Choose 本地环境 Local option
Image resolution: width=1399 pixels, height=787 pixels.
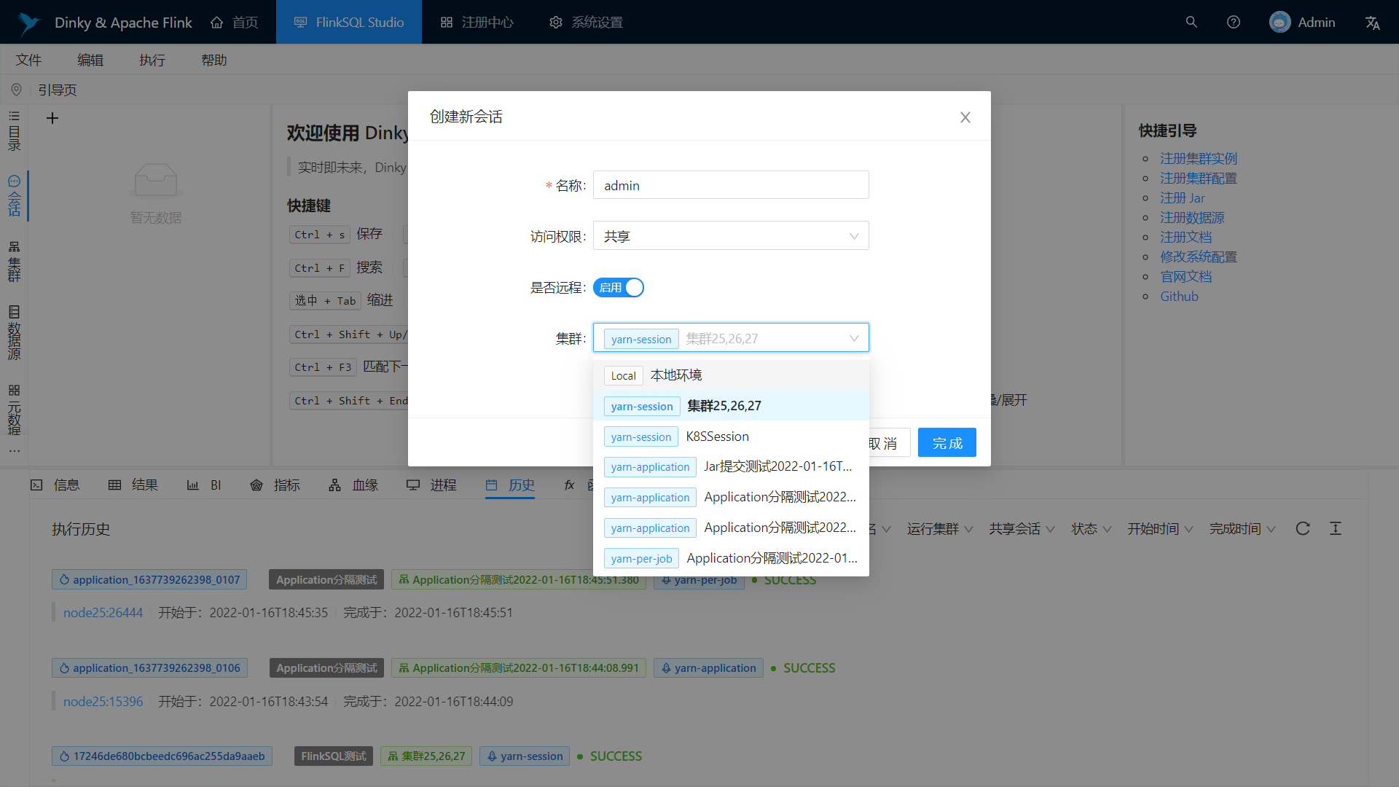(675, 375)
